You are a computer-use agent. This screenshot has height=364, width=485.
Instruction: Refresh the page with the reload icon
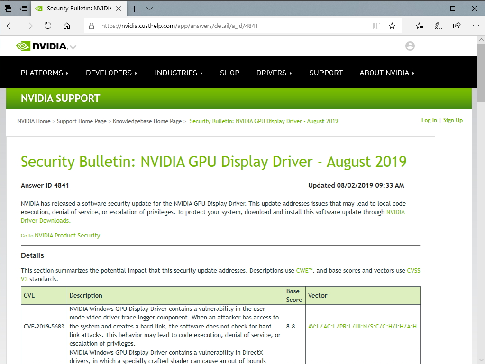(x=47, y=26)
